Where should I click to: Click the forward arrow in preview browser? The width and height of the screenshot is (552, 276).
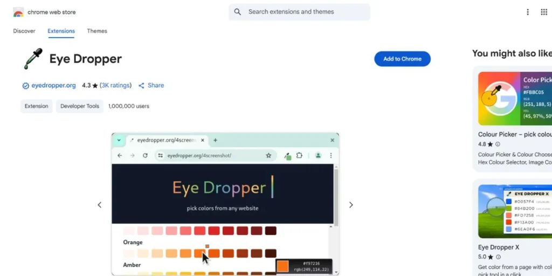point(133,155)
